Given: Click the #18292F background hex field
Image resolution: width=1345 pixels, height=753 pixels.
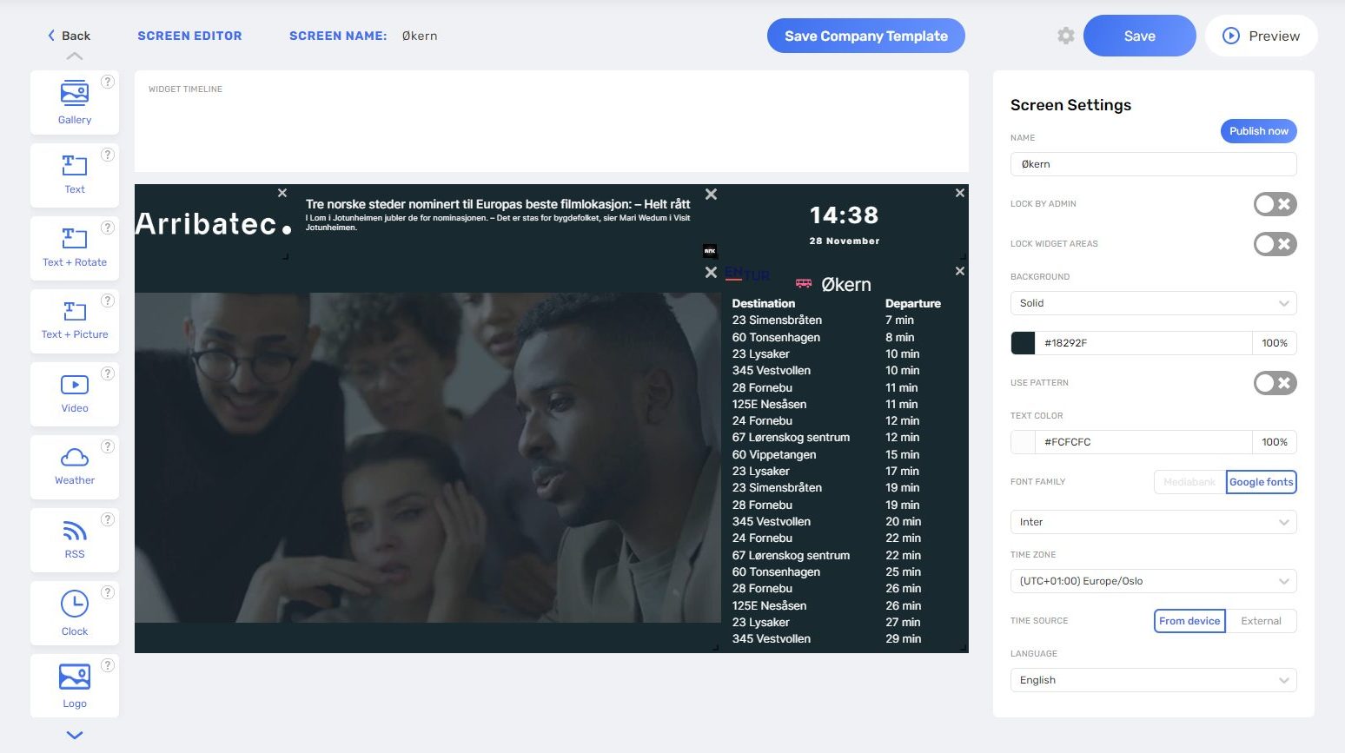Looking at the screenshot, I should (x=1143, y=343).
